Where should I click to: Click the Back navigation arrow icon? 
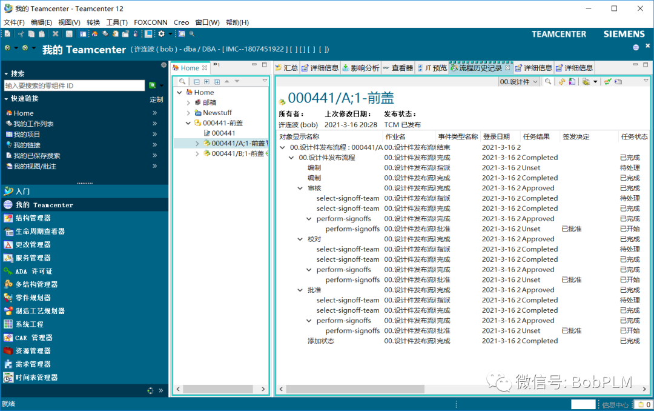tap(7, 48)
